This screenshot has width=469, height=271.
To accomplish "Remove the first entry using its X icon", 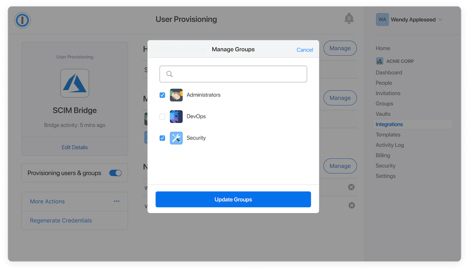I will pos(352,187).
